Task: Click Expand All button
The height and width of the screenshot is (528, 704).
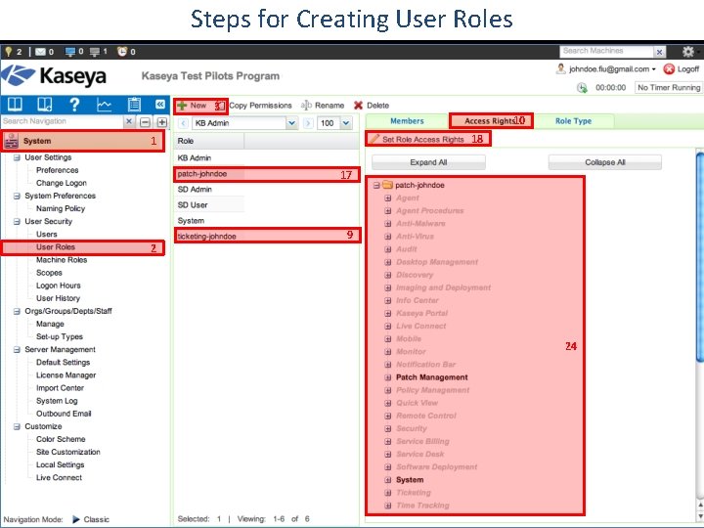Action: pos(428,162)
